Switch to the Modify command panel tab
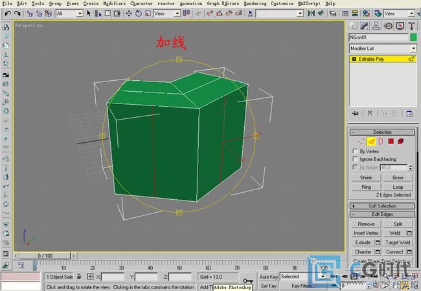 point(365,26)
